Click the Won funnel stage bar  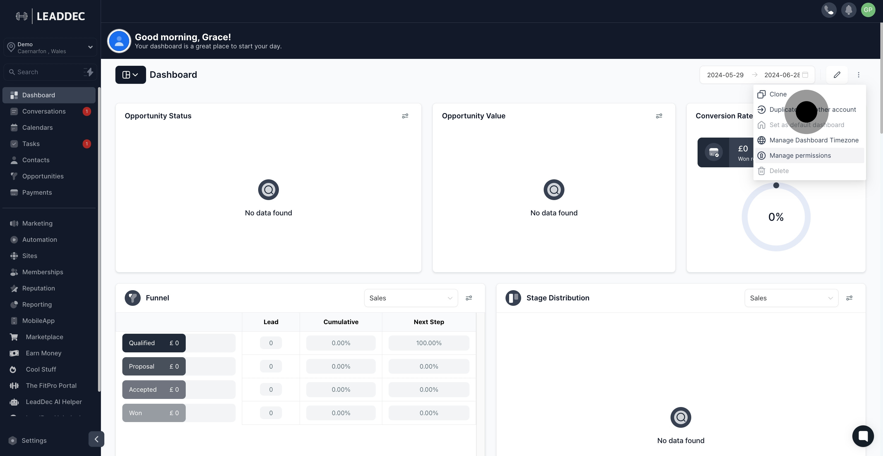coord(154,413)
